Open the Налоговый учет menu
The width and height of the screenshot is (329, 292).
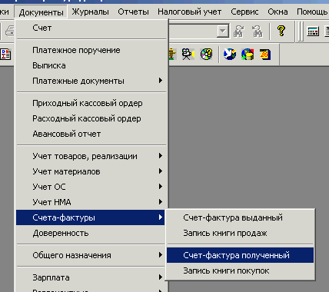click(189, 12)
